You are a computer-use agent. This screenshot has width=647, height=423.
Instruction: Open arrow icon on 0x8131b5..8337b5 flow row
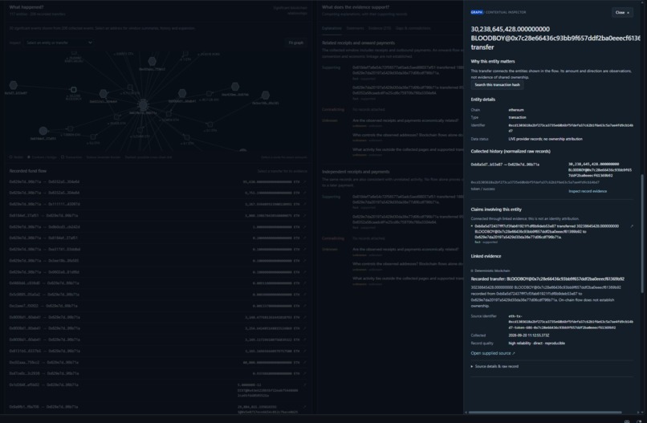point(304,351)
